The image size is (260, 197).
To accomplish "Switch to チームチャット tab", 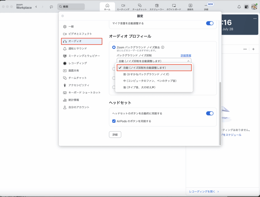I will coord(139,7).
